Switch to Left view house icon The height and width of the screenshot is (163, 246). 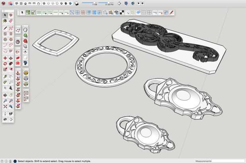point(38,3)
